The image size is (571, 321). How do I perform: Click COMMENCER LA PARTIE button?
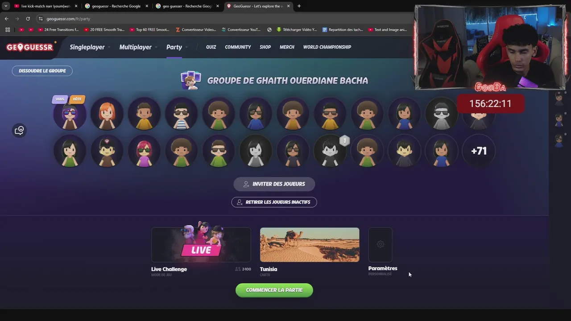[274, 290]
